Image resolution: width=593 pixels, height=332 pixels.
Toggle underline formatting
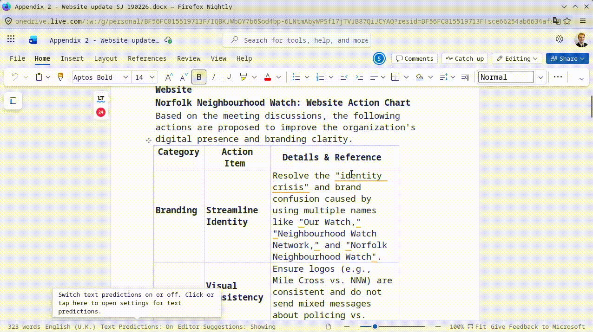(228, 77)
